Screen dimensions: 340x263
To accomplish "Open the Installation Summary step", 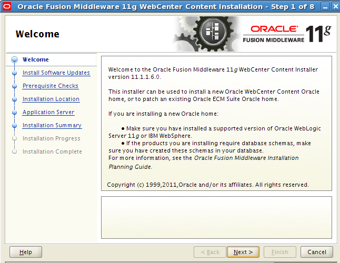I will 52,125.
